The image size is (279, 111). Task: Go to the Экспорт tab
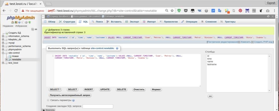pos(132,22)
